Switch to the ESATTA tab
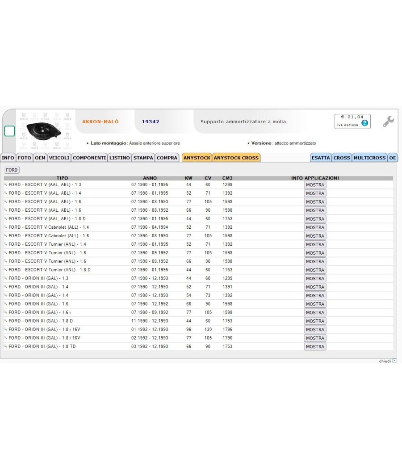Screen dimensions: 402x469 pyautogui.click(x=321, y=158)
